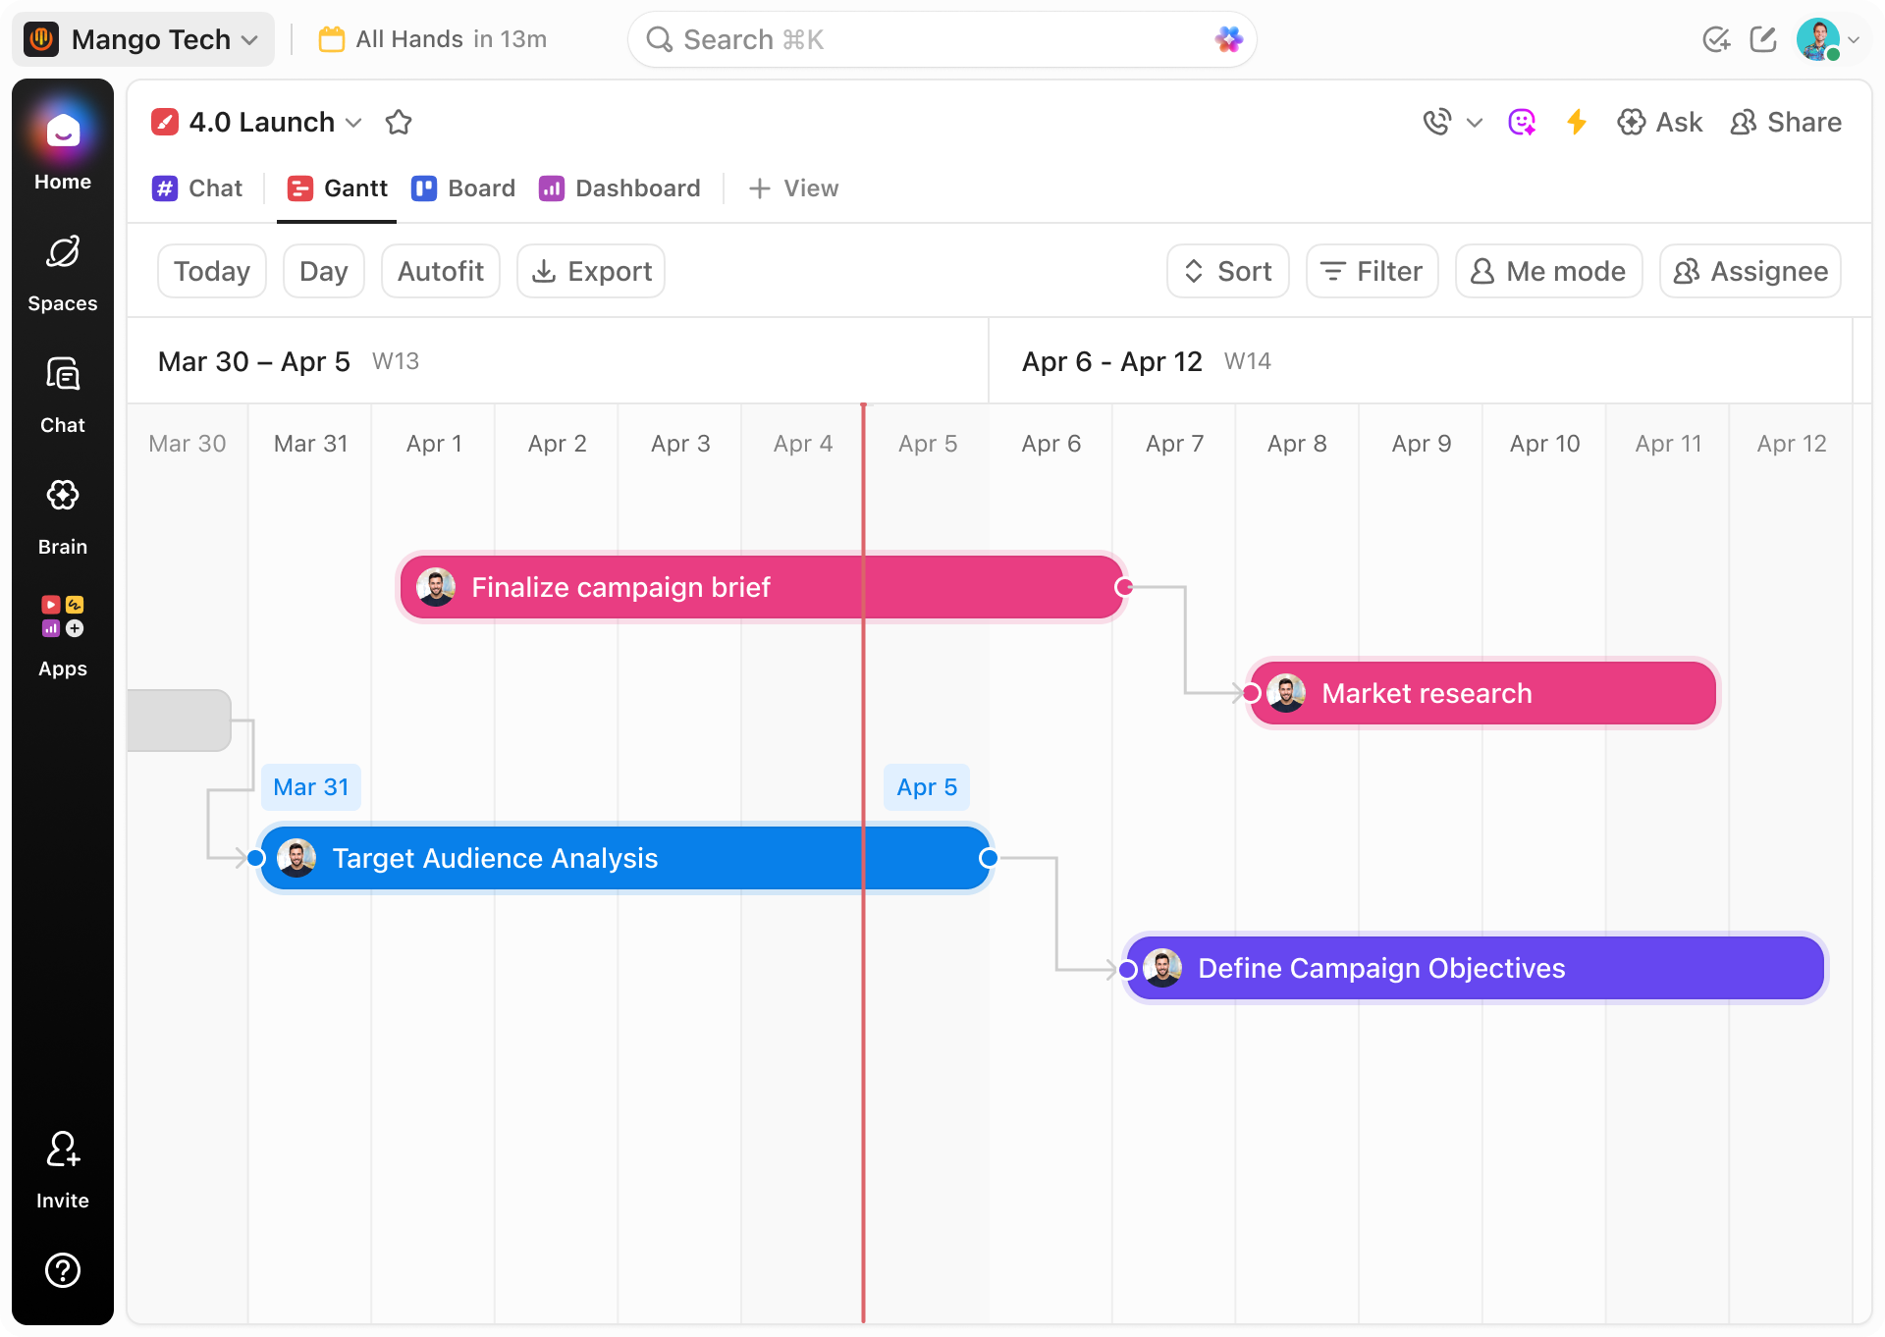Open the Mango Tech workspace switcher

[x=143, y=39]
